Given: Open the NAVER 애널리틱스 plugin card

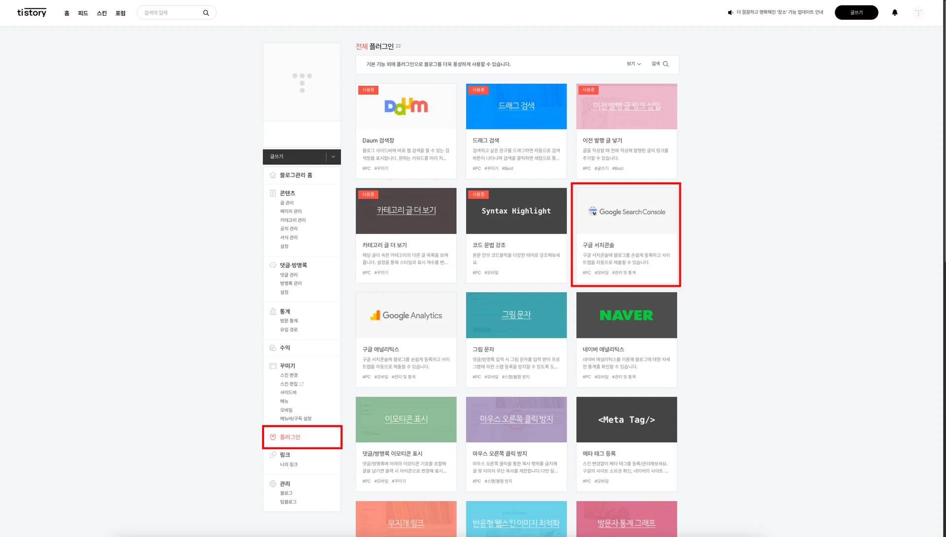Looking at the screenshot, I should (x=627, y=340).
